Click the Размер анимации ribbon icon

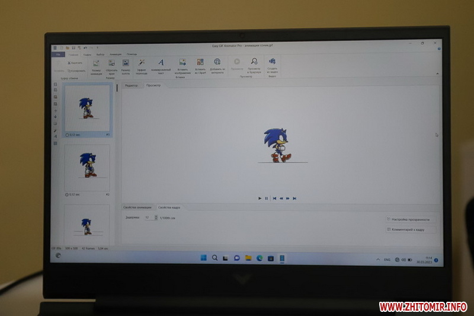pyautogui.click(x=96, y=64)
